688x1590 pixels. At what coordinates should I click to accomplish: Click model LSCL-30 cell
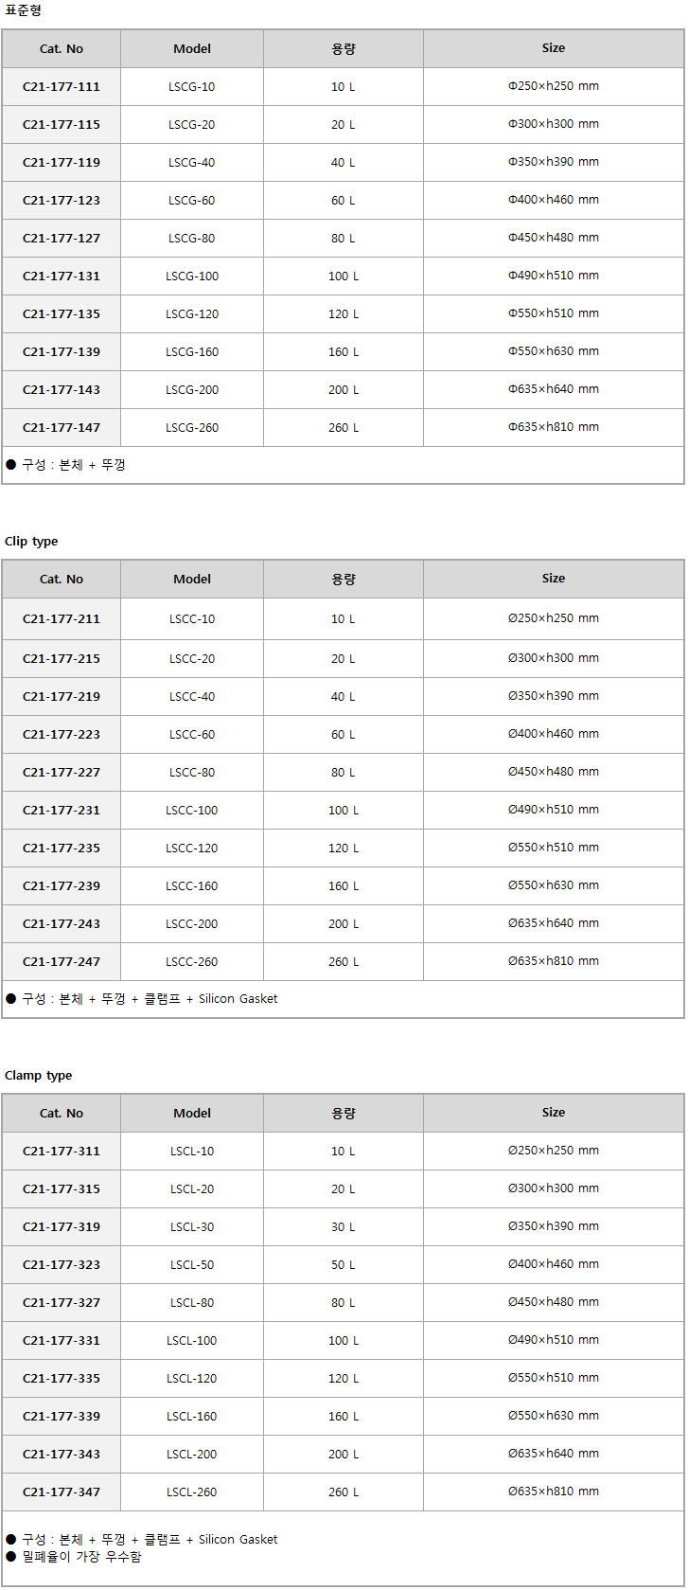coord(192,1227)
